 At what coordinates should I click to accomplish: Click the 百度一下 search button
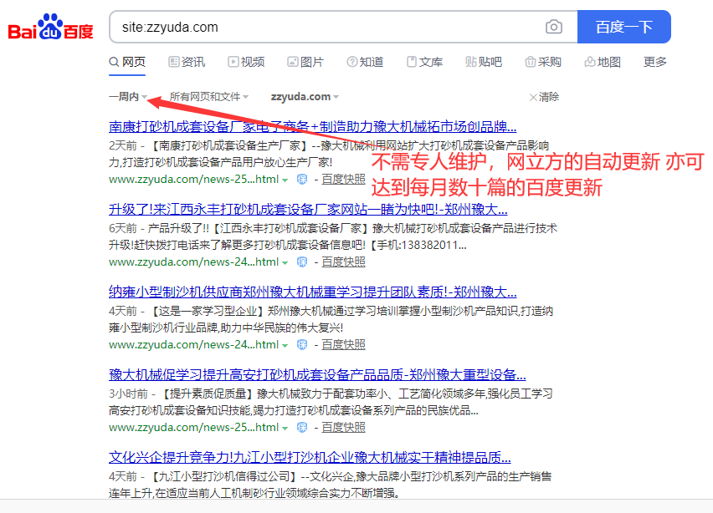[624, 27]
